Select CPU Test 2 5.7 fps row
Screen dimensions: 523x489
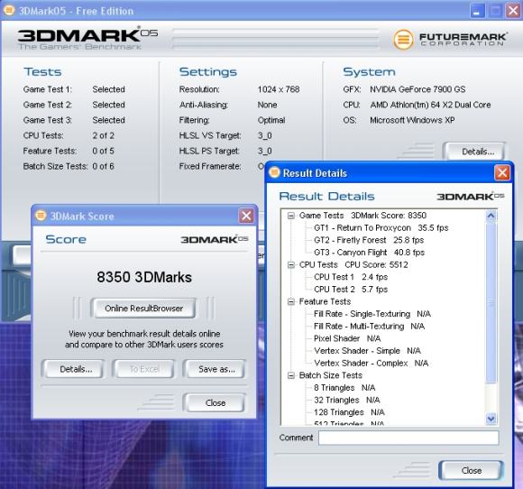(351, 290)
